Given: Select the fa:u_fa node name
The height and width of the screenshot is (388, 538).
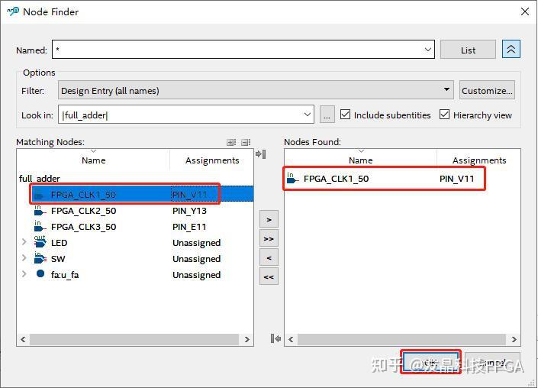Looking at the screenshot, I should pyautogui.click(x=65, y=275).
